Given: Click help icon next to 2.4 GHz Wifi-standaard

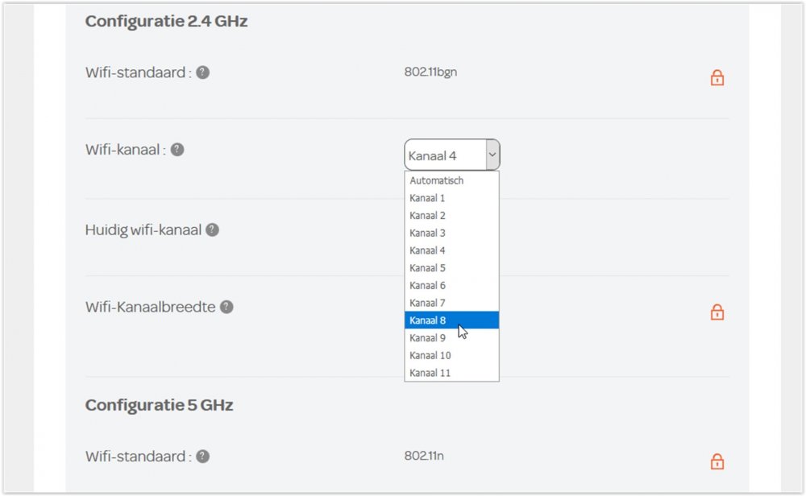Looking at the screenshot, I should (203, 72).
